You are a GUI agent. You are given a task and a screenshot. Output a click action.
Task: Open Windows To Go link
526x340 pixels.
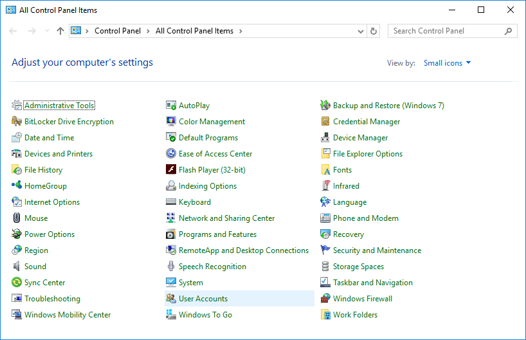click(205, 315)
